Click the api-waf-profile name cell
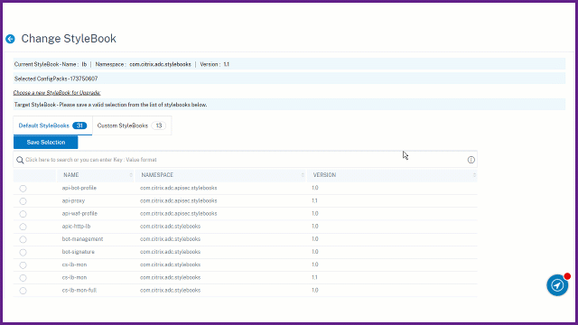The width and height of the screenshot is (578, 325). (x=79, y=213)
